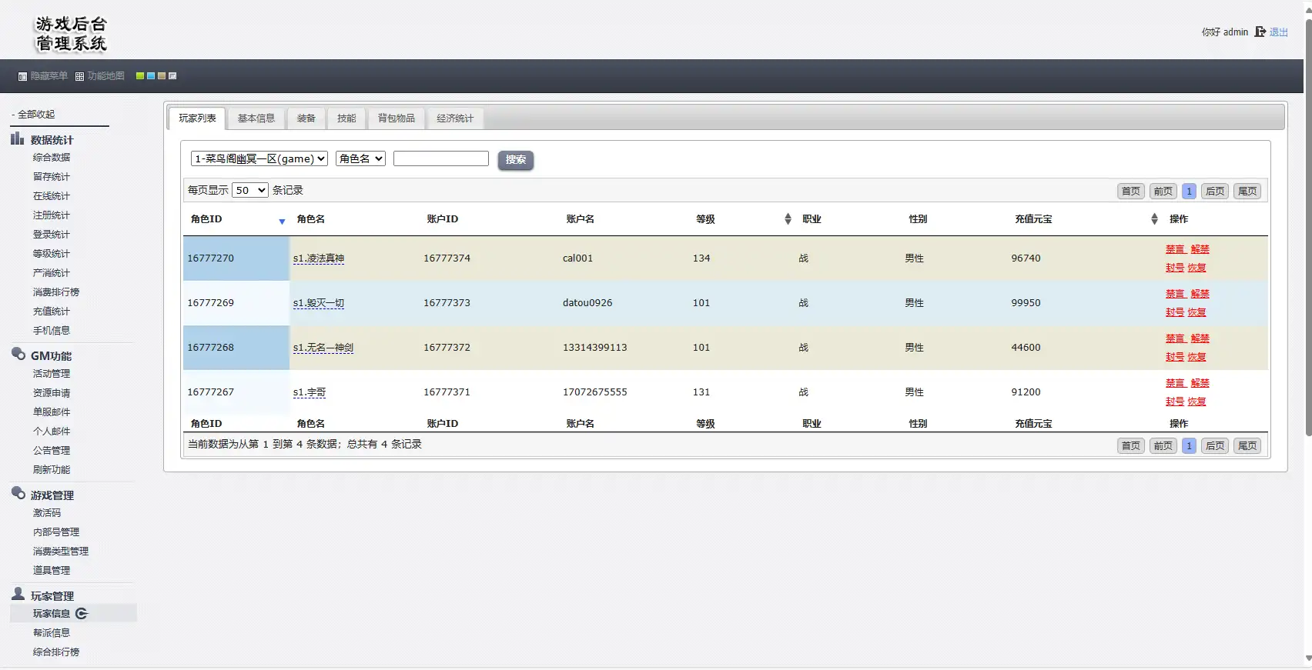Open 活动管理 under GM功能
This screenshot has height=670, width=1312.
52,374
